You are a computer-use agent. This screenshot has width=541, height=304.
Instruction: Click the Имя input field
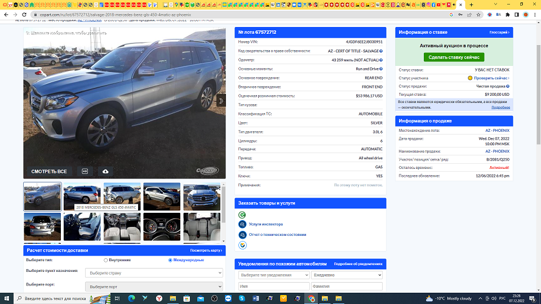coord(274,287)
